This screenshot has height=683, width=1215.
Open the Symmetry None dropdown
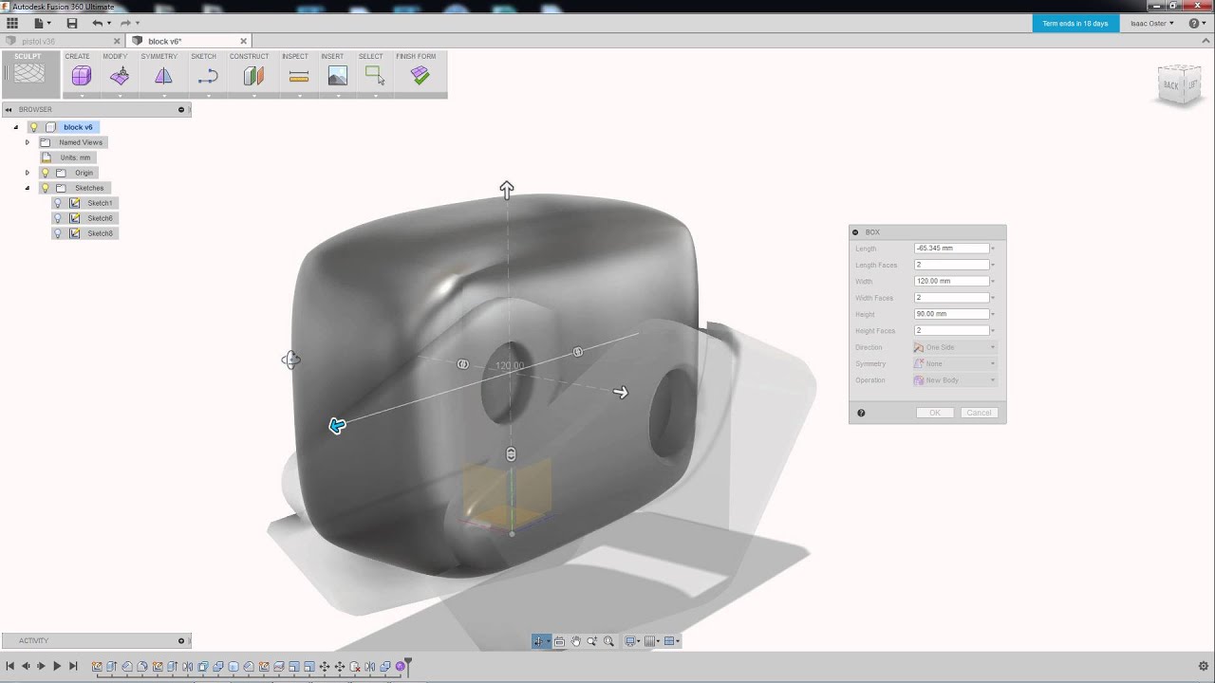[954, 363]
